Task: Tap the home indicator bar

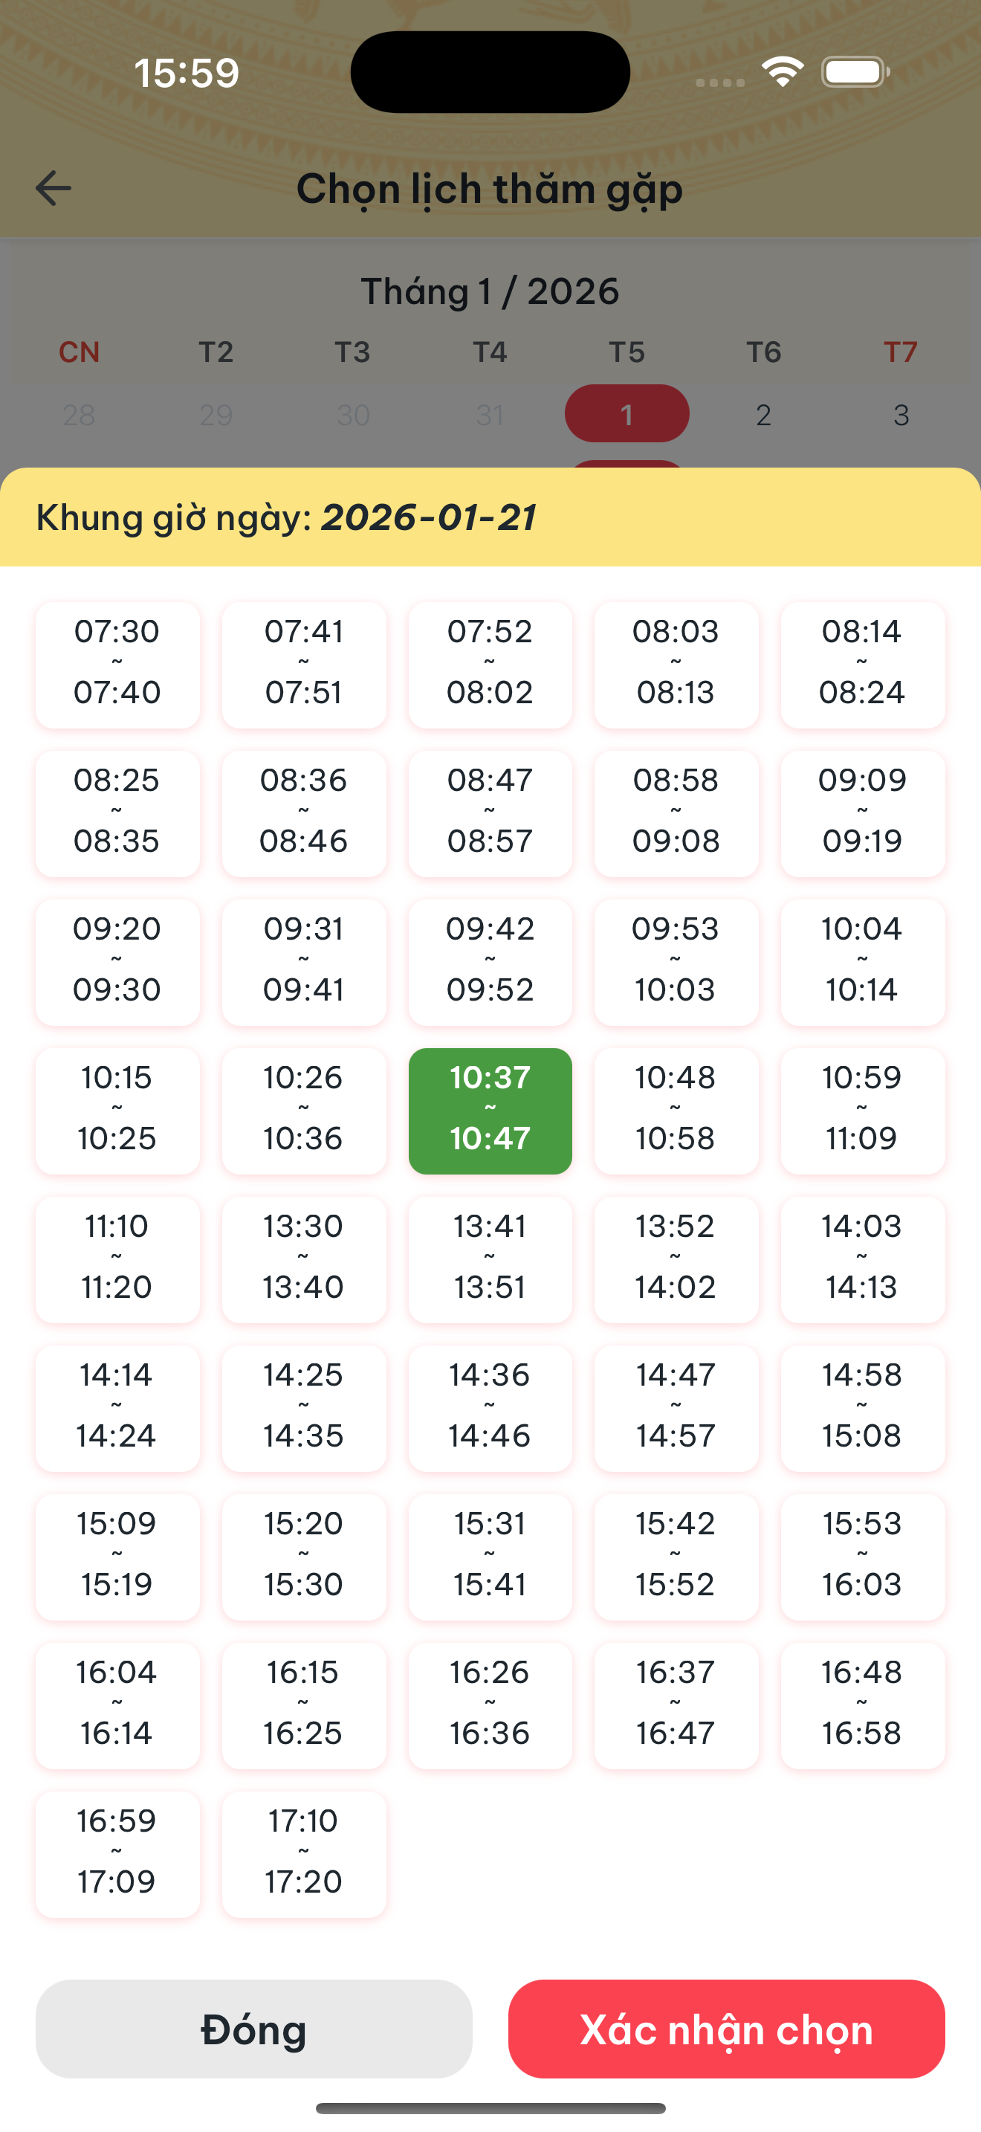Action: (x=490, y=2107)
